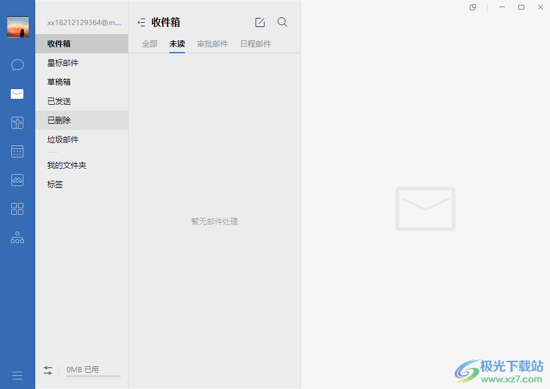
Task: Open the apps grid in the sidebar
Action: tap(17, 208)
